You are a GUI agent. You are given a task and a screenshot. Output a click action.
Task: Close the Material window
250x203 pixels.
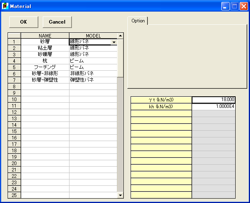point(244,6)
